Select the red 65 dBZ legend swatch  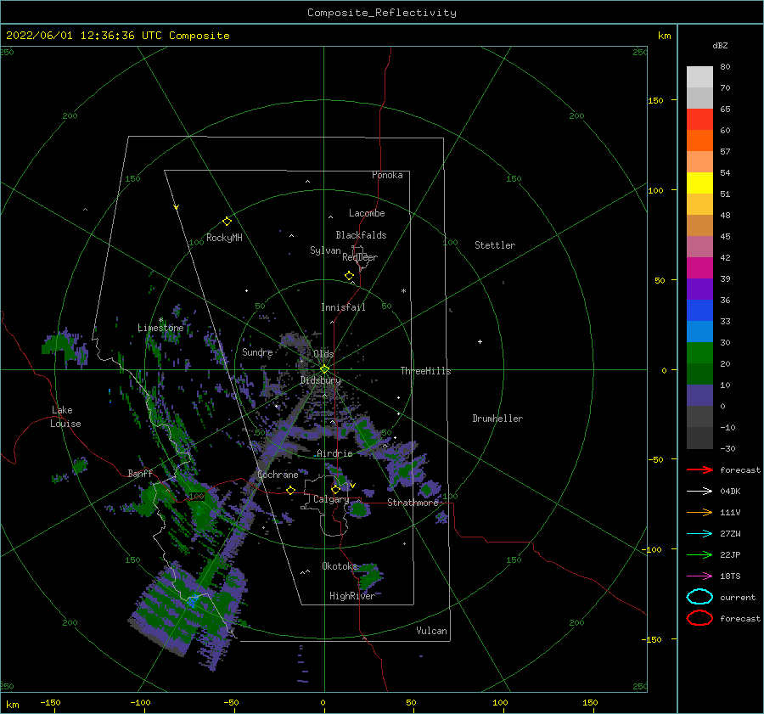(x=699, y=120)
